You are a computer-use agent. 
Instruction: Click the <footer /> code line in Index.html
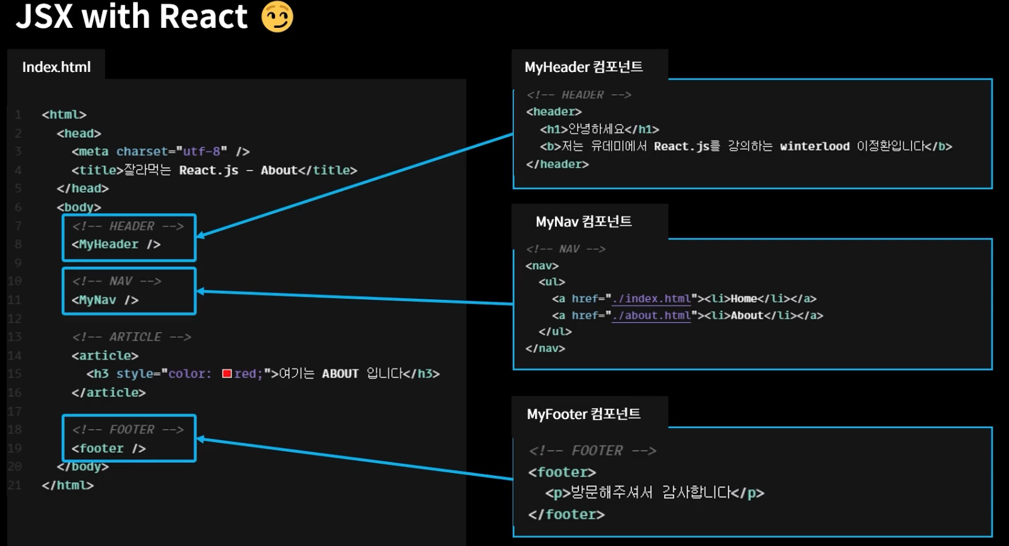point(109,449)
